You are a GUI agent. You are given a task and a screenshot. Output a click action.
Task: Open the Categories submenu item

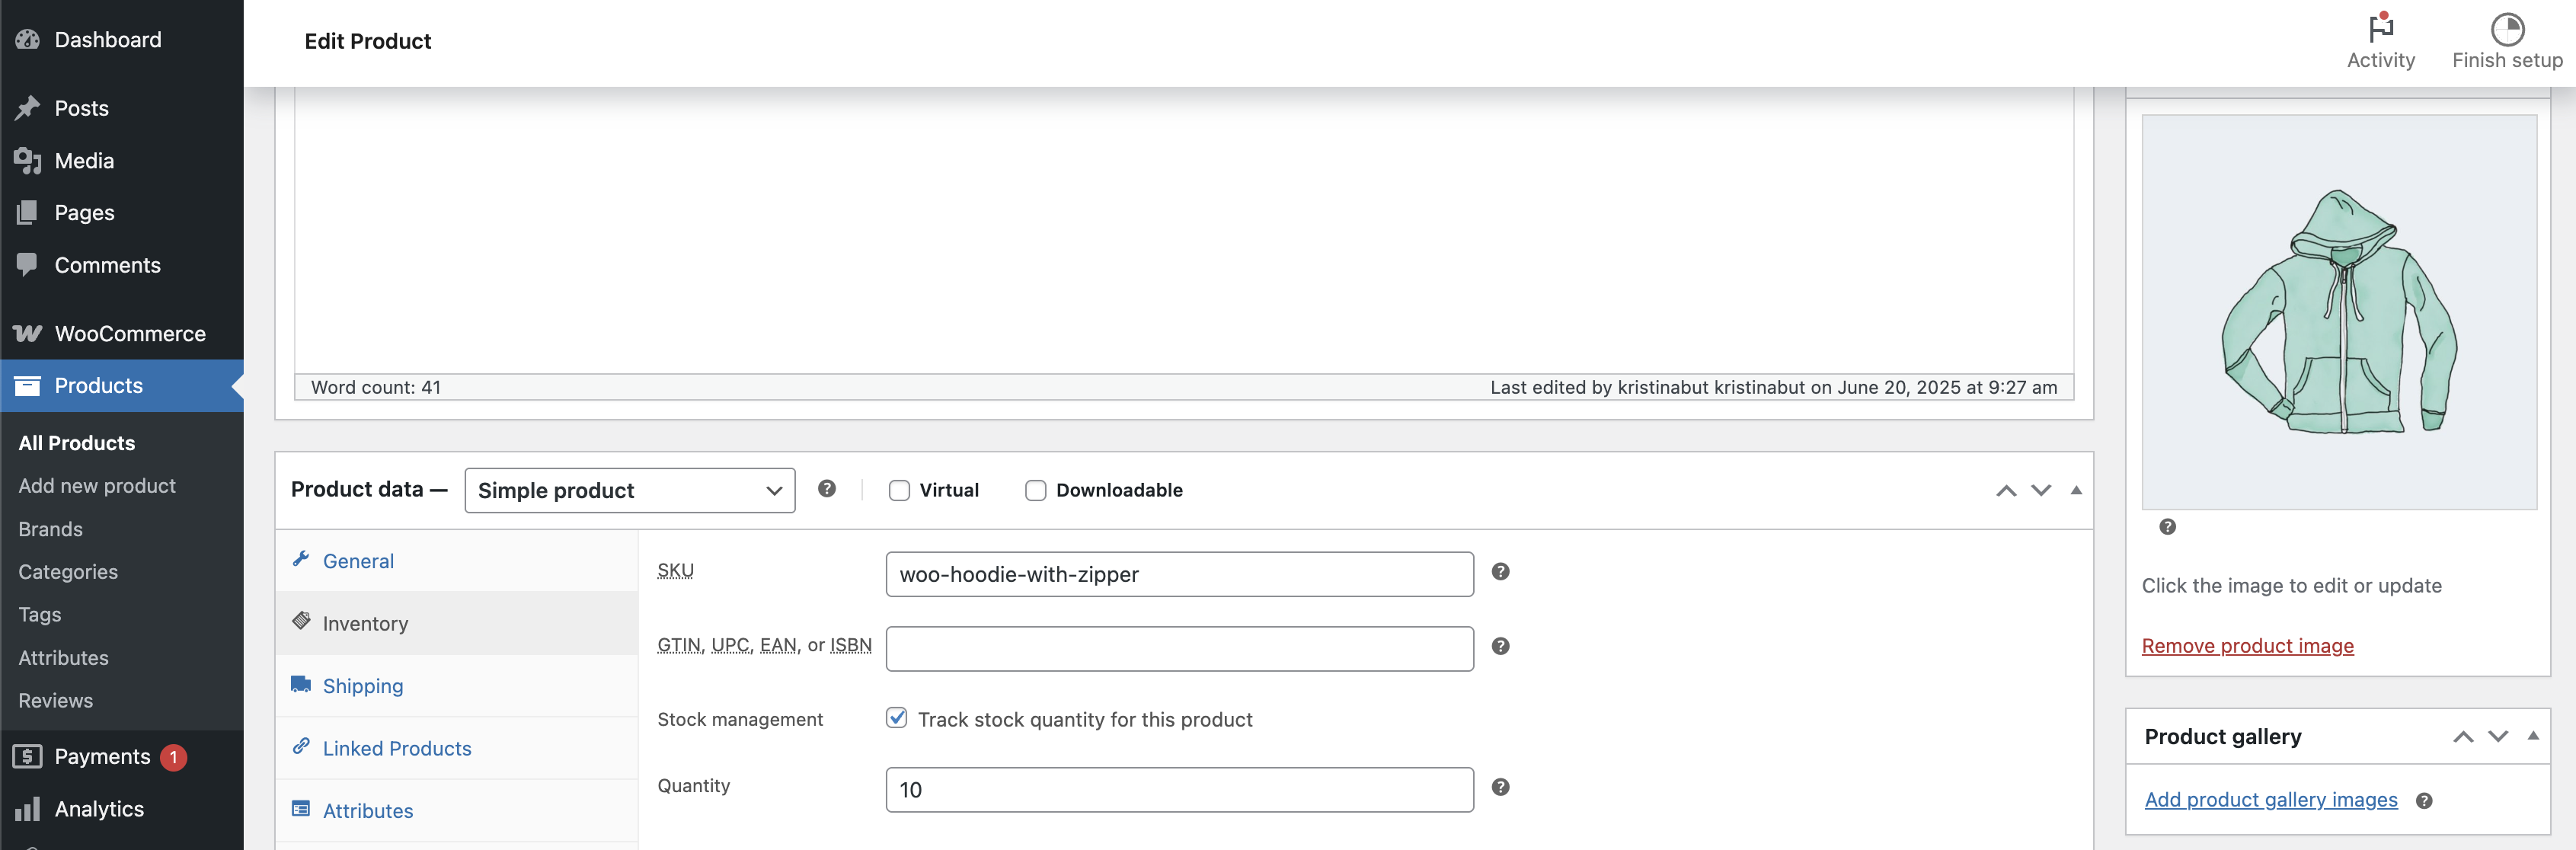68,572
